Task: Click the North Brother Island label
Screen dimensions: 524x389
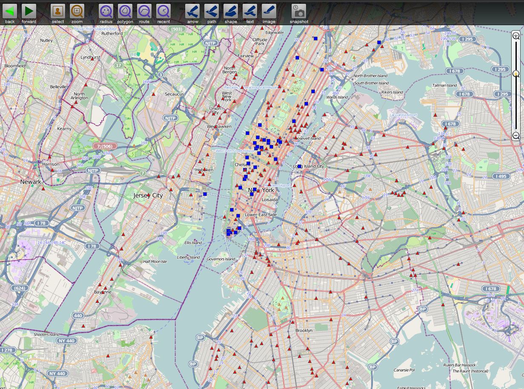Action: 371,76
